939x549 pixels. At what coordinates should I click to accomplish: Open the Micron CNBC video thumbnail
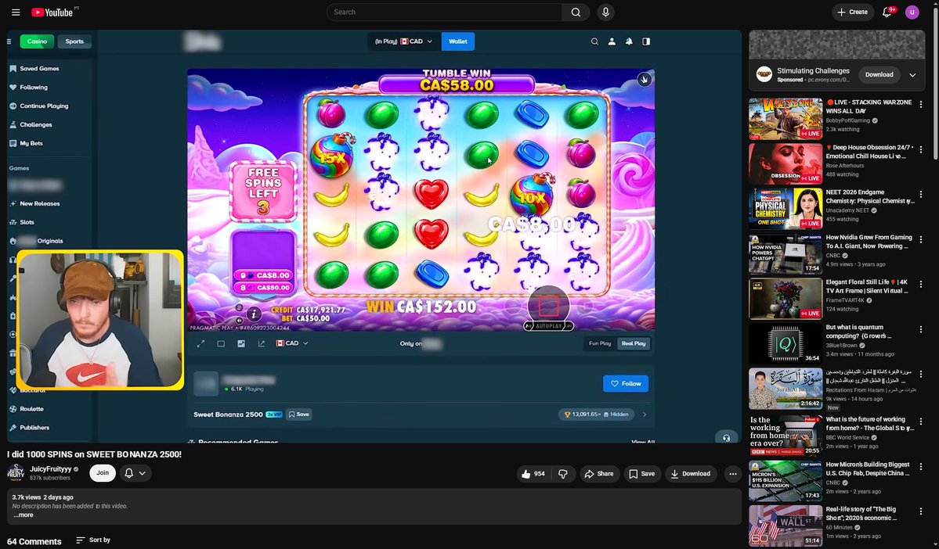[785, 481]
